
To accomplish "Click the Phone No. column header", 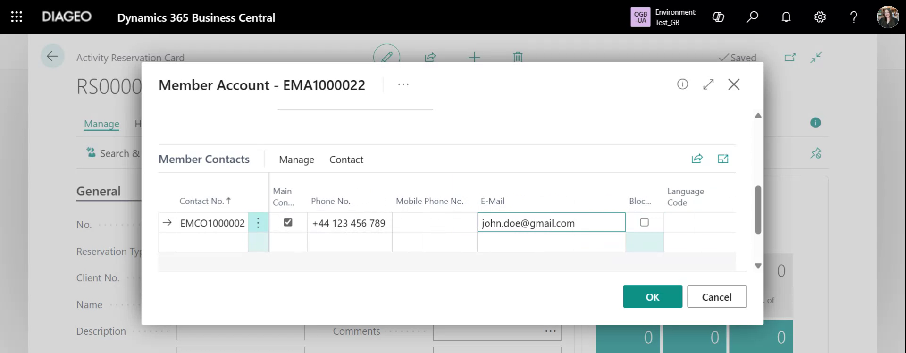I will pyautogui.click(x=330, y=201).
